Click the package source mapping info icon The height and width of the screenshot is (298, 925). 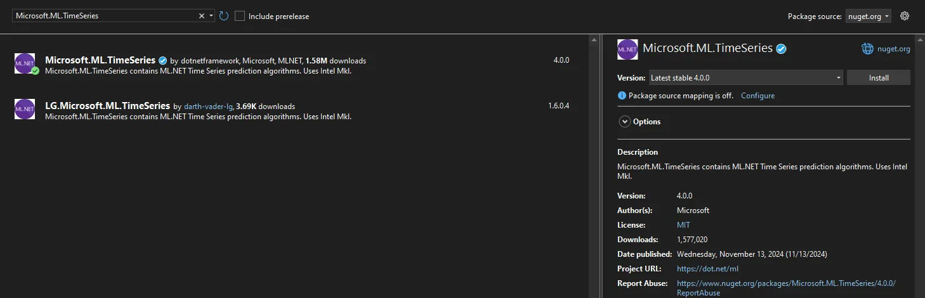tap(622, 96)
